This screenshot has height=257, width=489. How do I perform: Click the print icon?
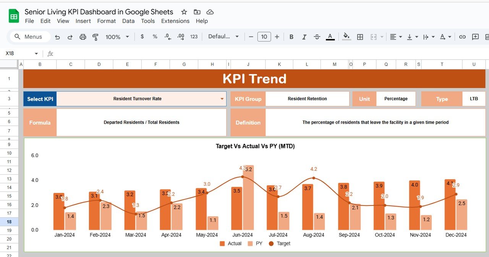[x=83, y=37]
